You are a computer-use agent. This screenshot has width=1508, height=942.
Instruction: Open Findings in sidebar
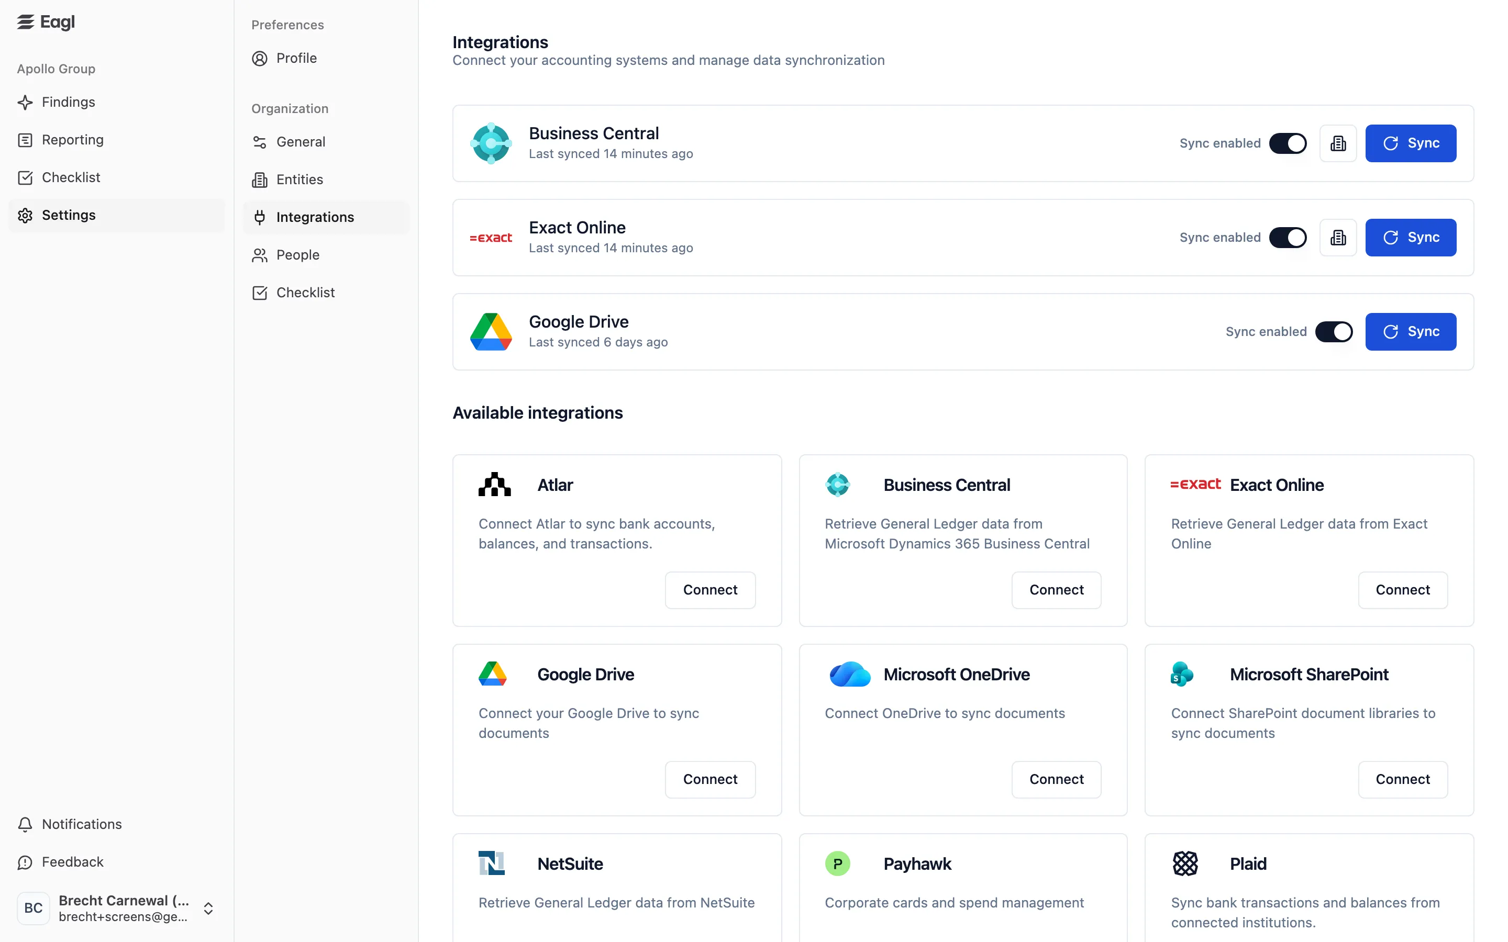pyautogui.click(x=117, y=102)
